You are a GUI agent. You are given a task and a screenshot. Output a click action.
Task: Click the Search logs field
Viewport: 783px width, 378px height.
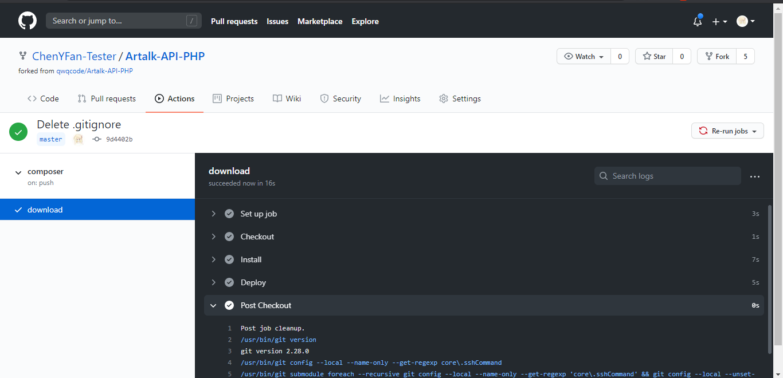click(x=668, y=176)
